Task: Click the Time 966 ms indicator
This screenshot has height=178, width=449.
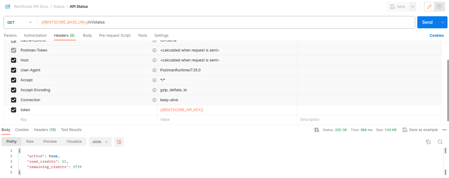Action: pos(361,130)
